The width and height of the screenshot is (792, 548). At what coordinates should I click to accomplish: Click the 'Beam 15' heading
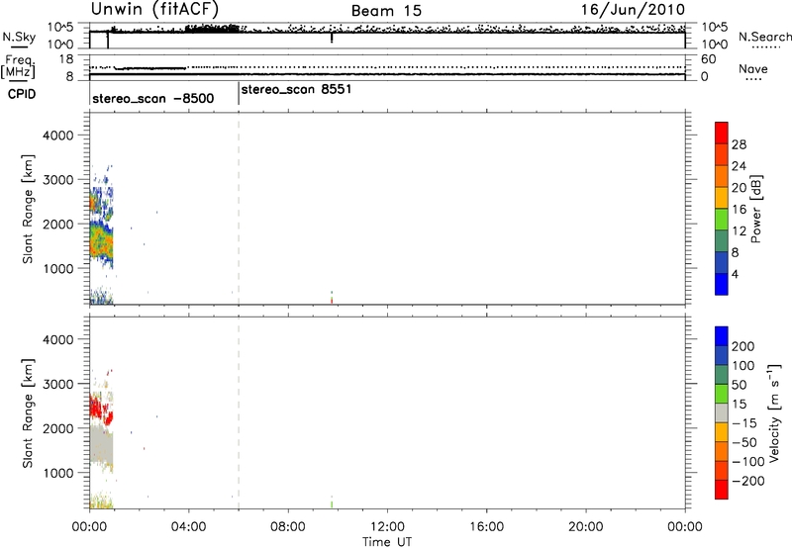point(386,11)
